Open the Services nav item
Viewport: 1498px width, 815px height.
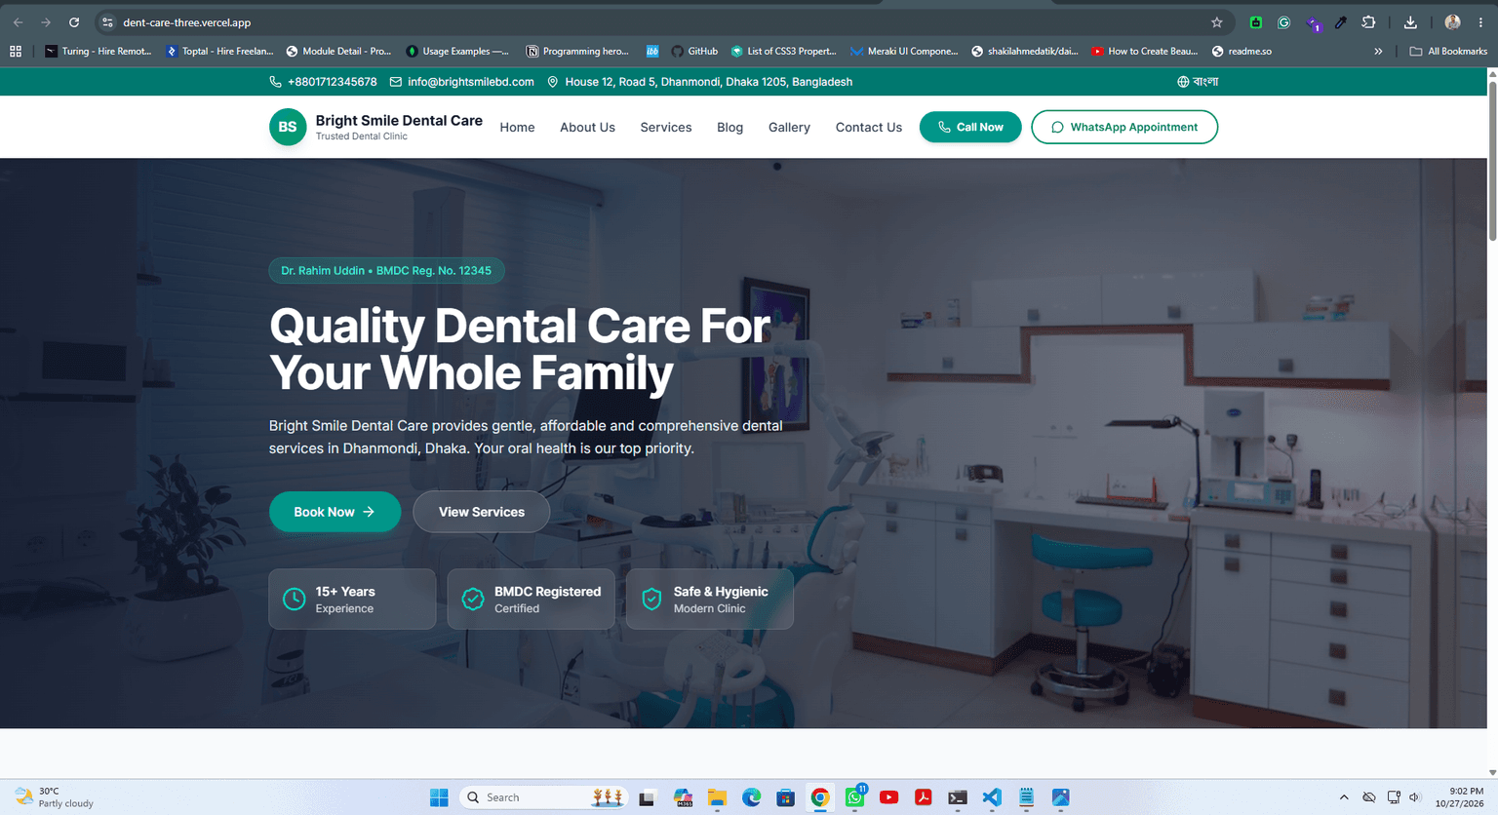click(666, 128)
